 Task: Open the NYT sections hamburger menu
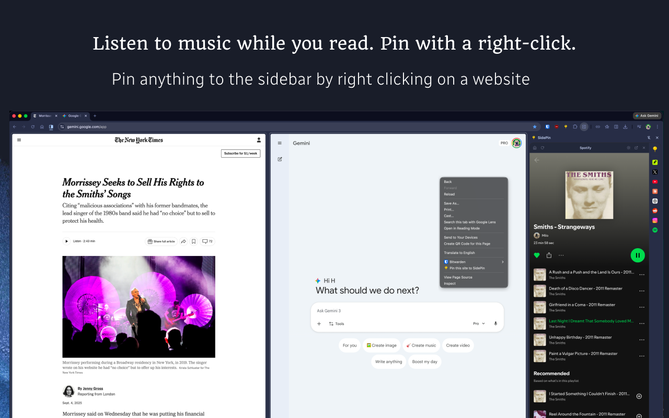[19, 140]
